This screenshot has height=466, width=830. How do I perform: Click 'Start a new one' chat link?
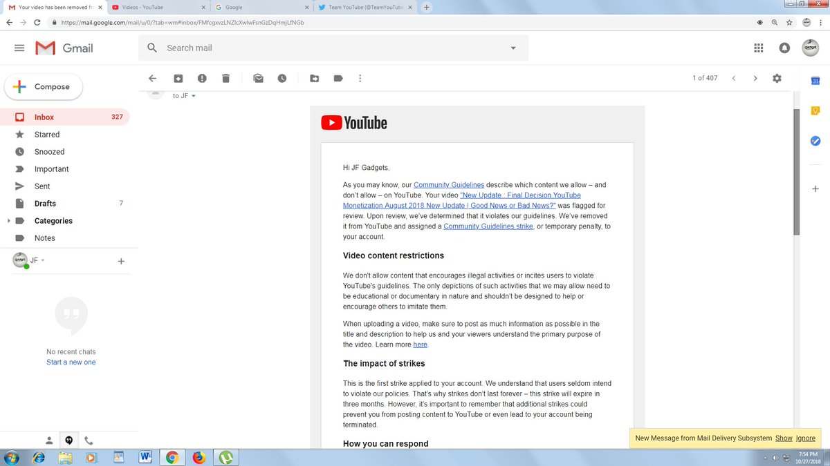point(71,362)
